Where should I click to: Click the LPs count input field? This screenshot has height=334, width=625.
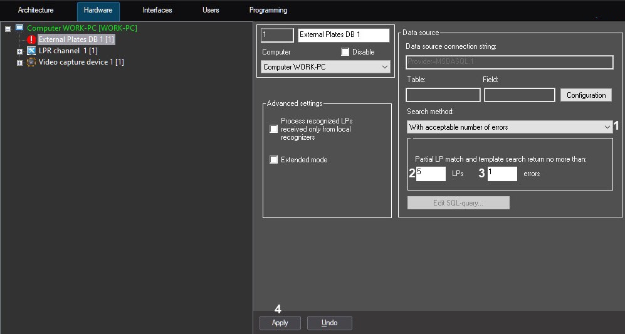[431, 174]
